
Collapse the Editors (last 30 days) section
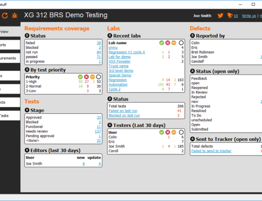pos(27,150)
